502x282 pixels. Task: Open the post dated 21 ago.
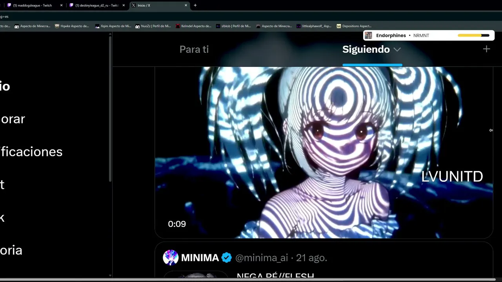(311, 258)
